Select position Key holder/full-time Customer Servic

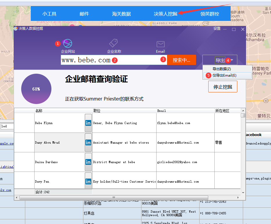pyautogui.click(x=124, y=181)
